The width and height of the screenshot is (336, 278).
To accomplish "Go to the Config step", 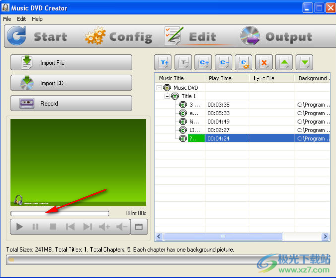I will click(x=118, y=36).
